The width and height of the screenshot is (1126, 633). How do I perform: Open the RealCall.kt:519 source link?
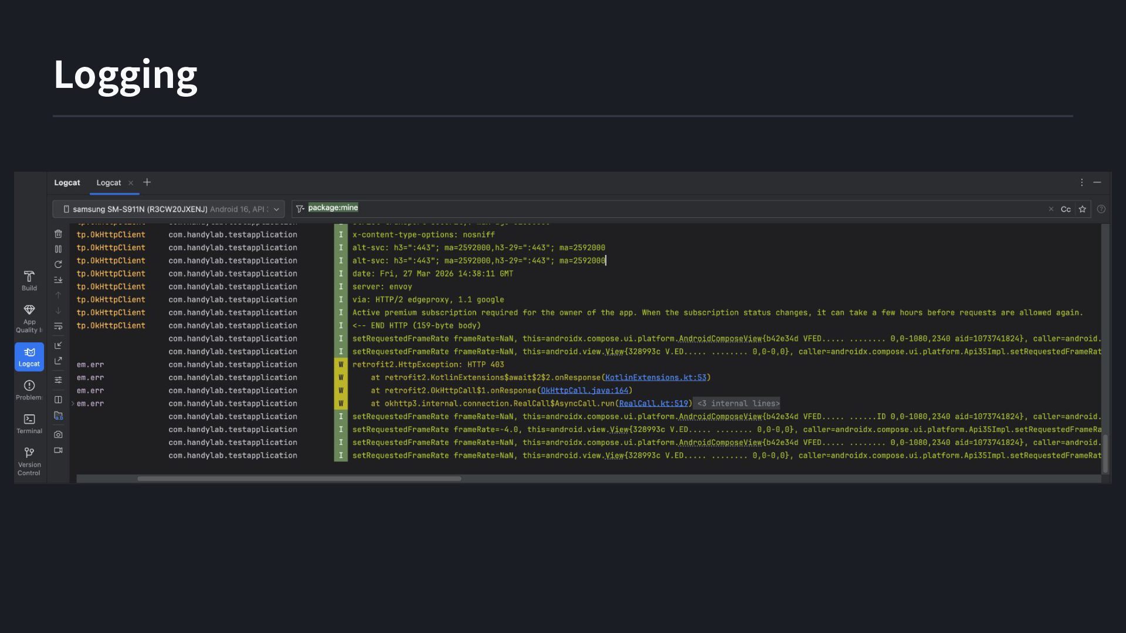(x=653, y=403)
